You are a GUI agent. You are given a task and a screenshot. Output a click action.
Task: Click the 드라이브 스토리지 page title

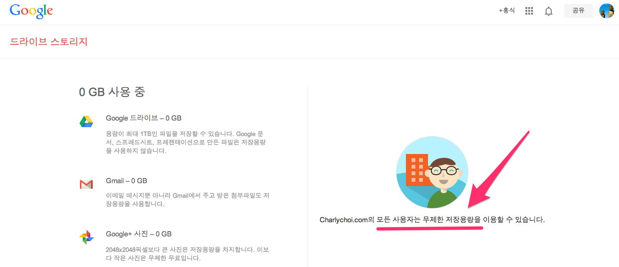pos(49,41)
